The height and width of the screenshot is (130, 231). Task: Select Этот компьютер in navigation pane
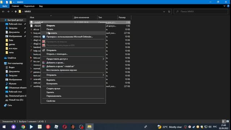point(15,63)
